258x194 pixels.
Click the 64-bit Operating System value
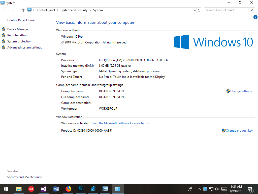[x=129, y=71]
